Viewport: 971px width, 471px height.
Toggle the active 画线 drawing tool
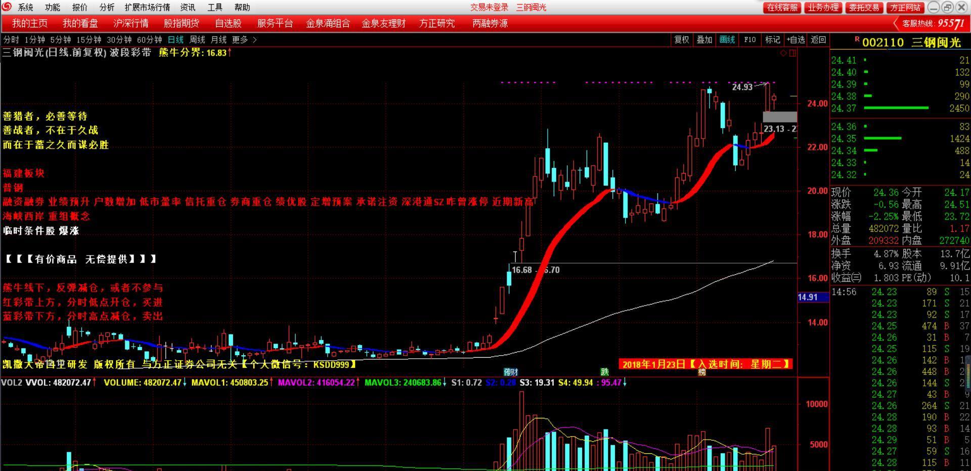coord(727,39)
